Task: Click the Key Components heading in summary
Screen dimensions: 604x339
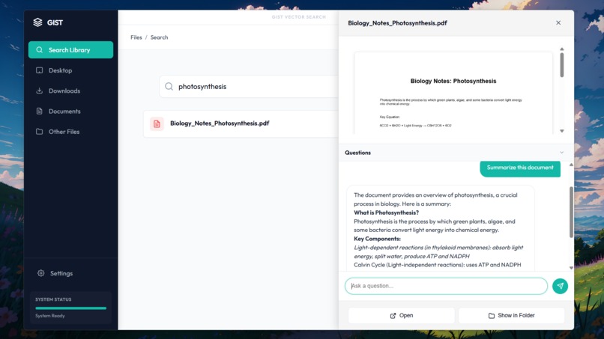Action: click(377, 239)
